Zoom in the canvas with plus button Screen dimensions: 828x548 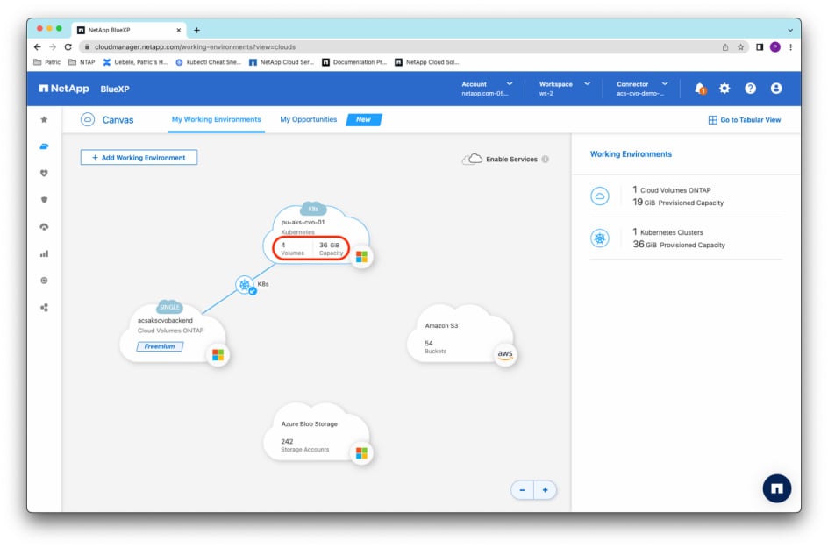tap(545, 490)
